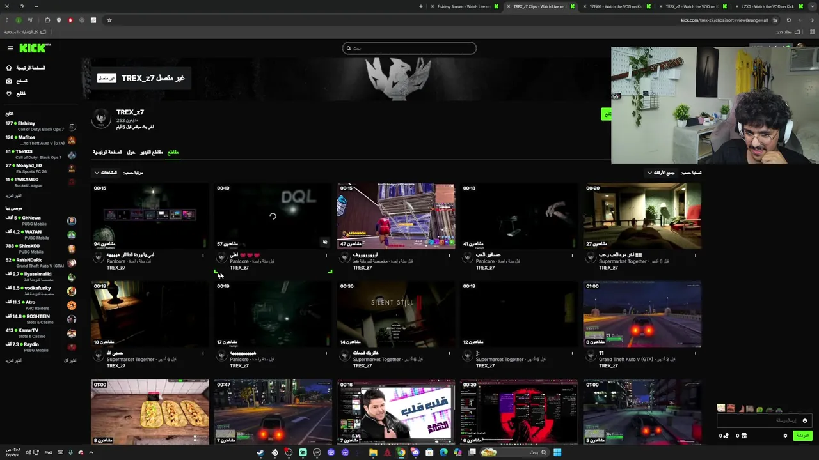The image size is (819, 460).
Task: Open a new browser tab
Action: tap(421, 6)
